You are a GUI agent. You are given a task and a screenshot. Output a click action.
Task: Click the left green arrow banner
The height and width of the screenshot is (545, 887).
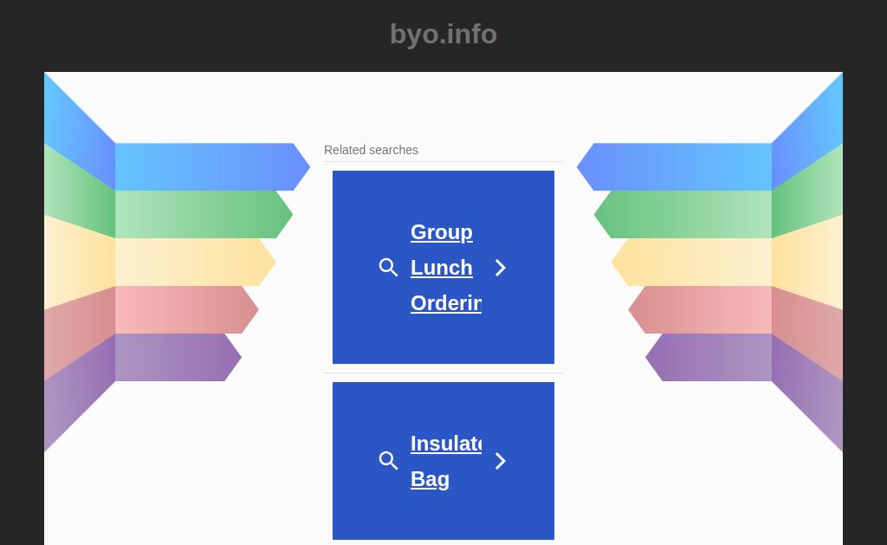(x=204, y=215)
